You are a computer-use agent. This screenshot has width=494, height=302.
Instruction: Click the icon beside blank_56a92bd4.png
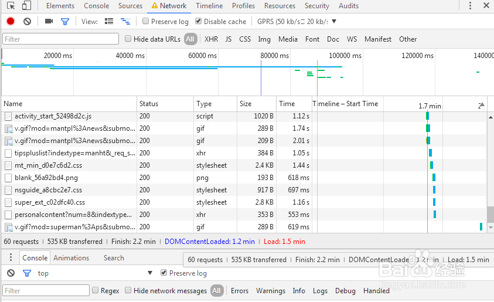[9, 178]
